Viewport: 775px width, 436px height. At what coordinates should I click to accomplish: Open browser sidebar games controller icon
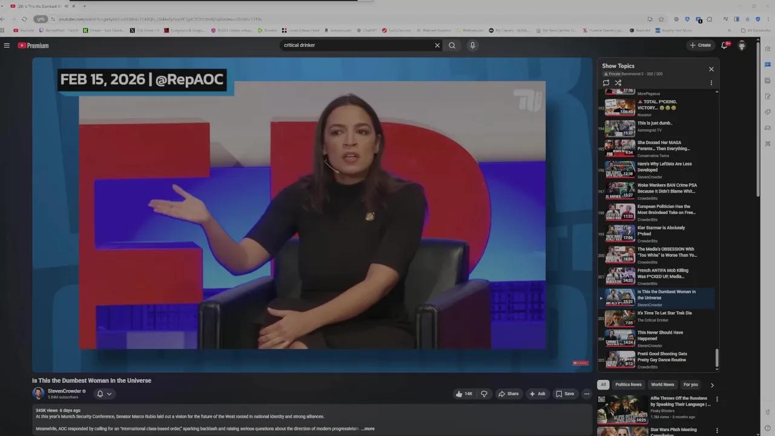(x=768, y=128)
